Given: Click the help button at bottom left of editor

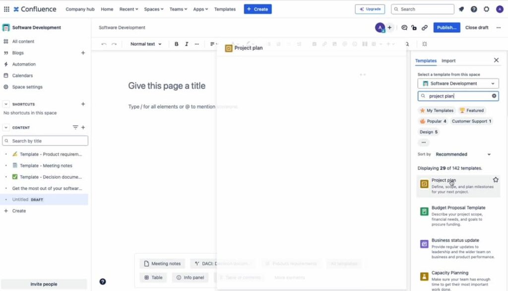Looking at the screenshot, I should (x=102, y=282).
